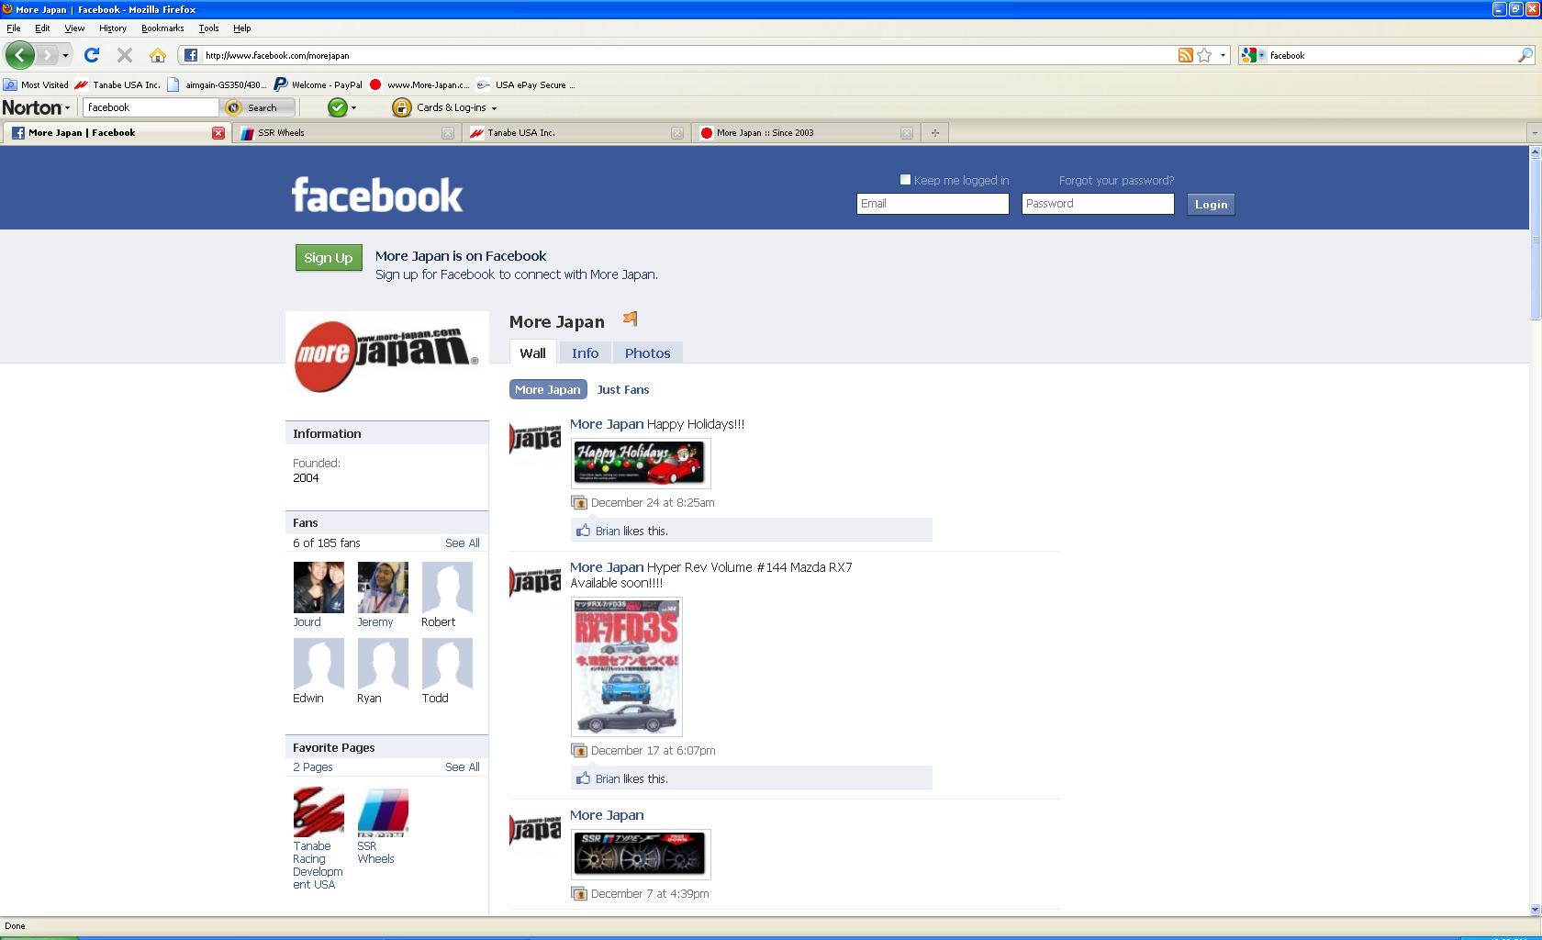
Task: Reload the page with the refresh icon
Action: point(92,55)
